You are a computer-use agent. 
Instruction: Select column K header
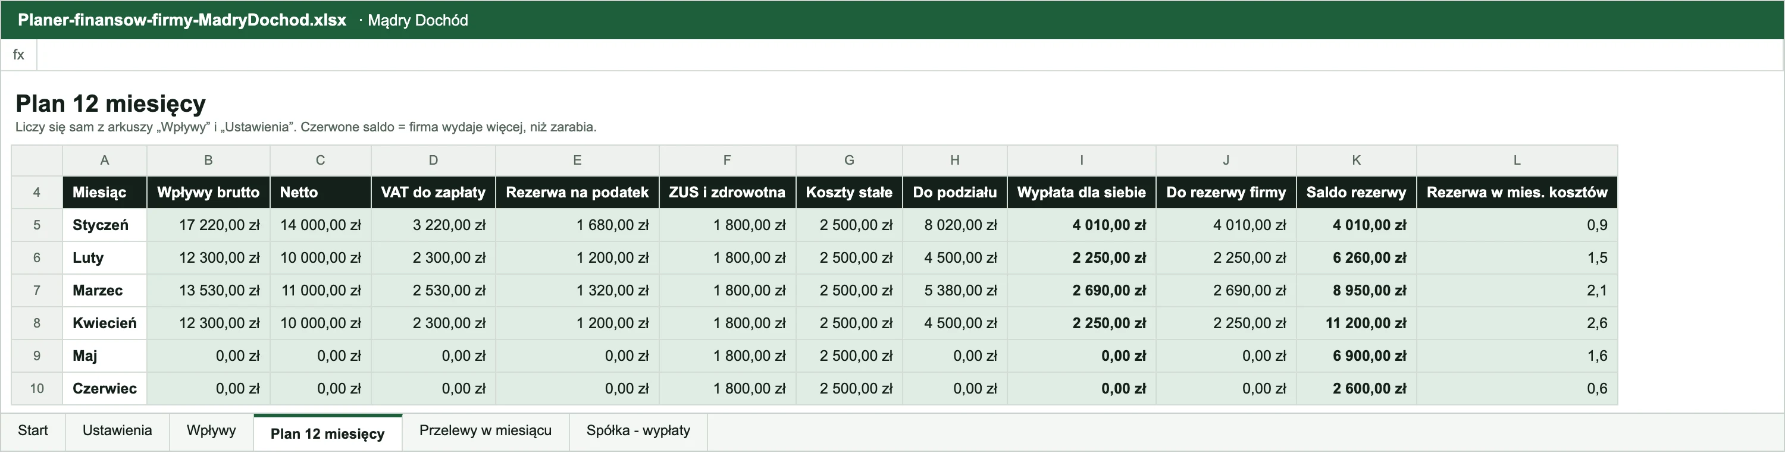pos(1357,161)
